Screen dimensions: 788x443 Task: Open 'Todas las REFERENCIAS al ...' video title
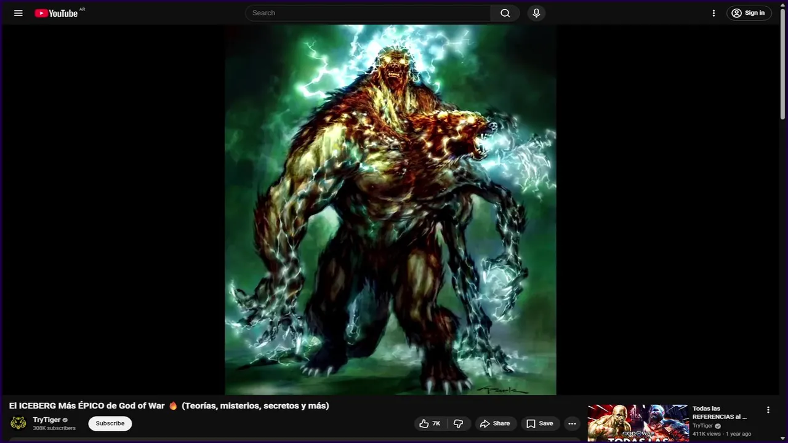tap(720, 412)
